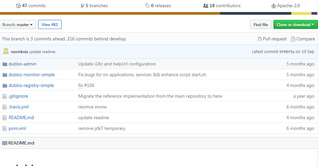Click the dubbo-monitor-simple folder icon
318x166 pixels.
(5, 75)
